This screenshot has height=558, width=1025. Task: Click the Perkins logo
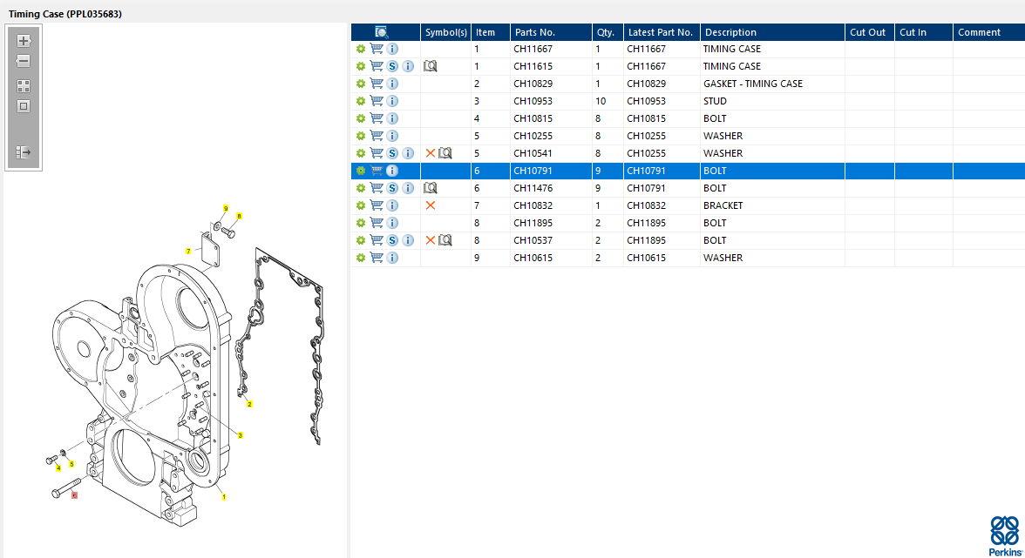tap(1006, 536)
